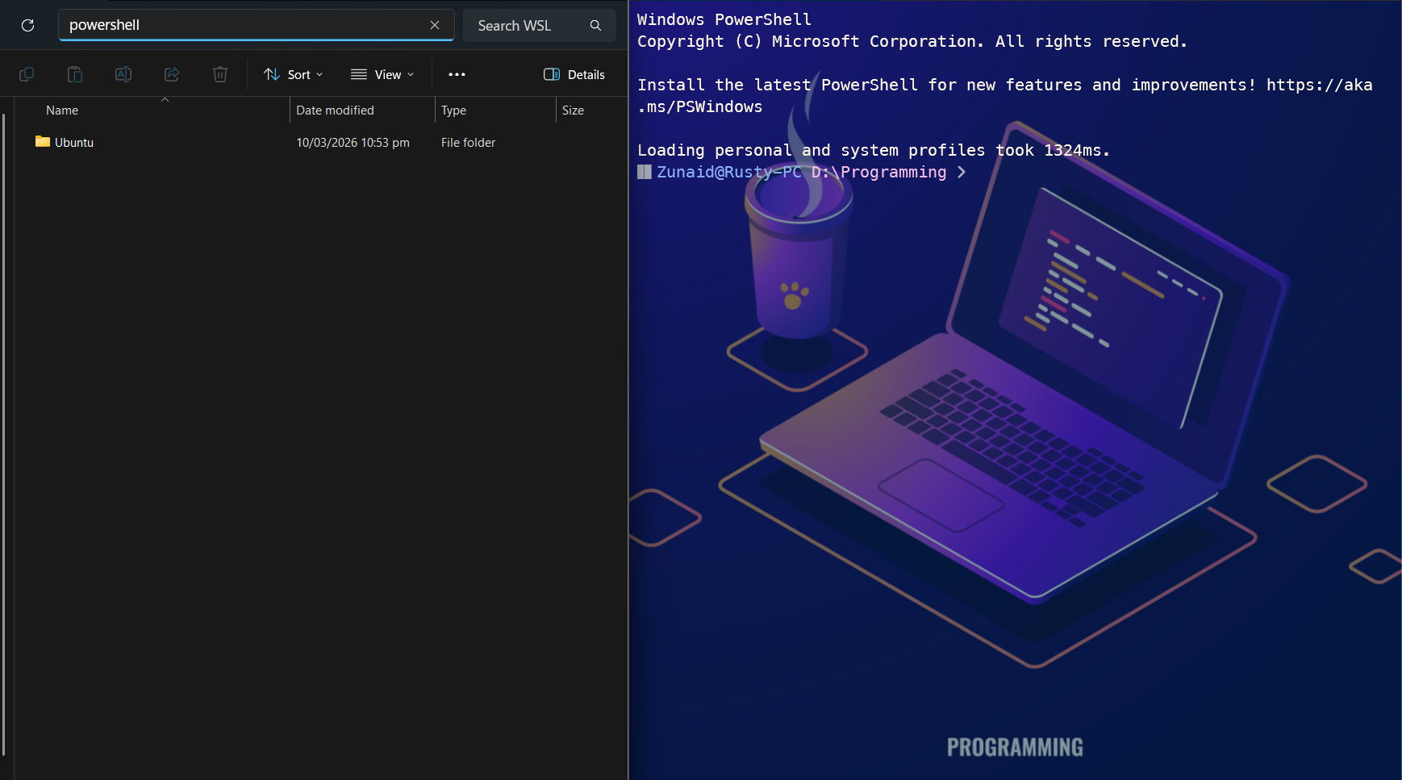Clear the address bar with the X button
The image size is (1402, 780).
point(435,25)
